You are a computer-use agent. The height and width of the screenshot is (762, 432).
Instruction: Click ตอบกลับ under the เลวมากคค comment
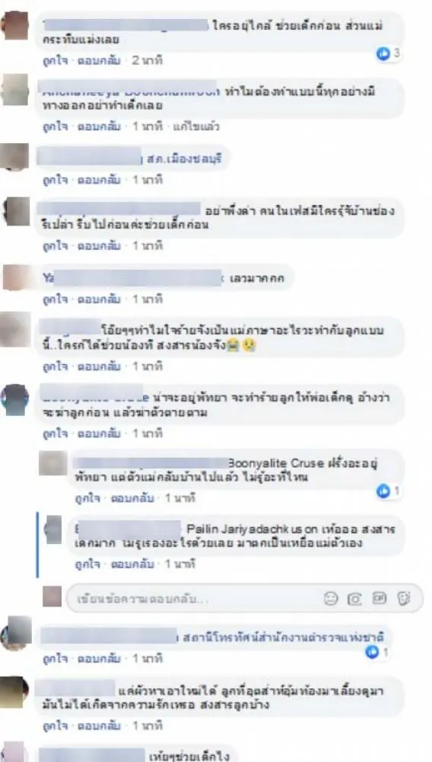coord(99,299)
